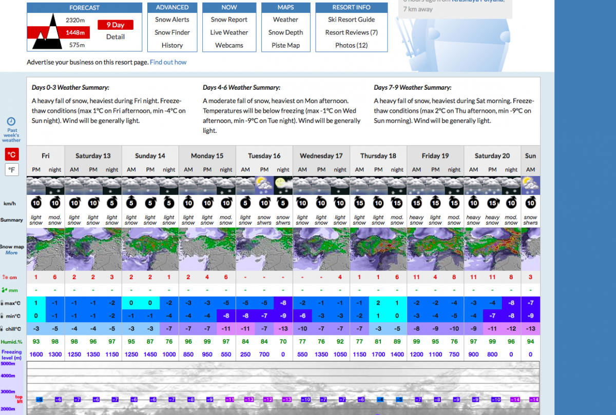The image size is (616, 415).
Task: Click the Tuesday PM partly sunny weather icon
Action: click(264, 185)
